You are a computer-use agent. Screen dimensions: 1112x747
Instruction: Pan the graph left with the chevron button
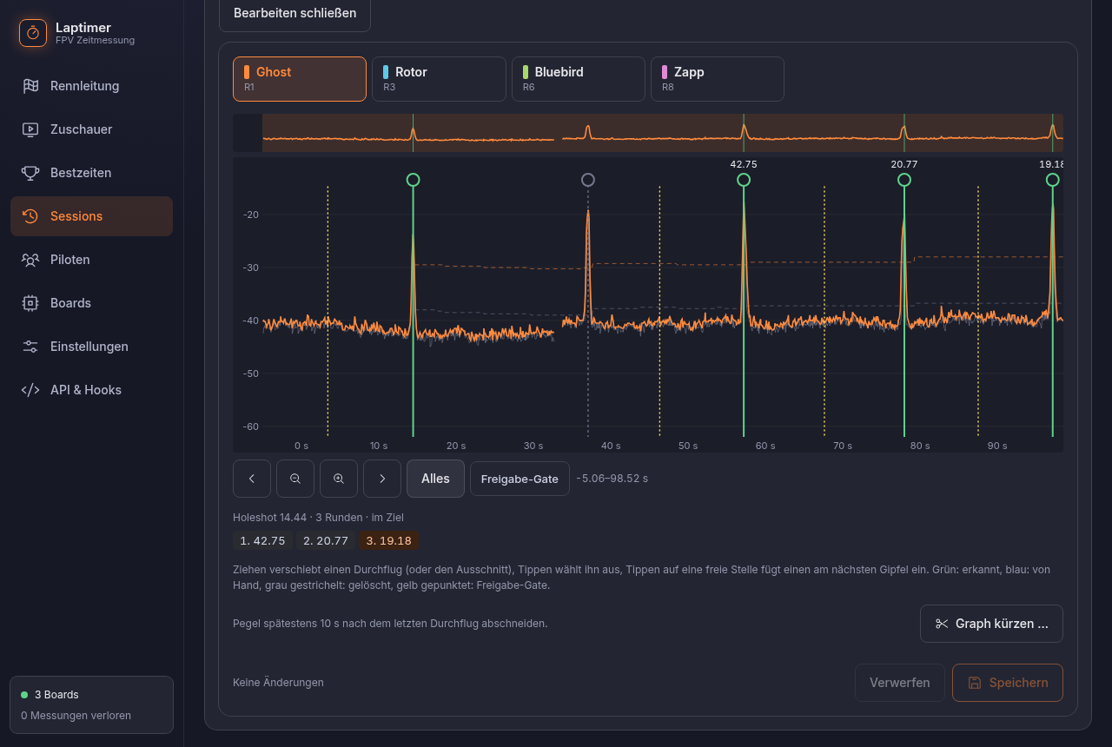pyautogui.click(x=252, y=479)
